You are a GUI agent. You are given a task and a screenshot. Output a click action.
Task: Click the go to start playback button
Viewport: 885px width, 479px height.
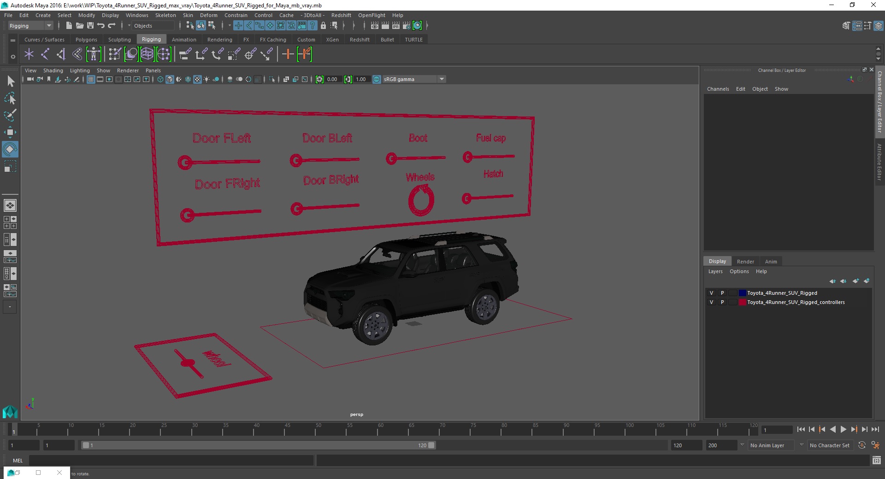pos(801,429)
